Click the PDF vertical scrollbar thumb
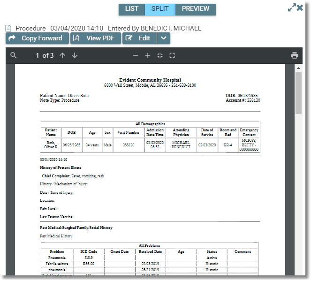Viewport: 311px width, 281px height. click(298, 93)
